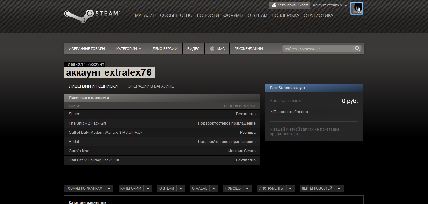Viewport: 428px width, 204px height.
Task: Switch to ЛИЦЕНЗИИ И ПОДПИСКИ tab
Action: point(93,86)
